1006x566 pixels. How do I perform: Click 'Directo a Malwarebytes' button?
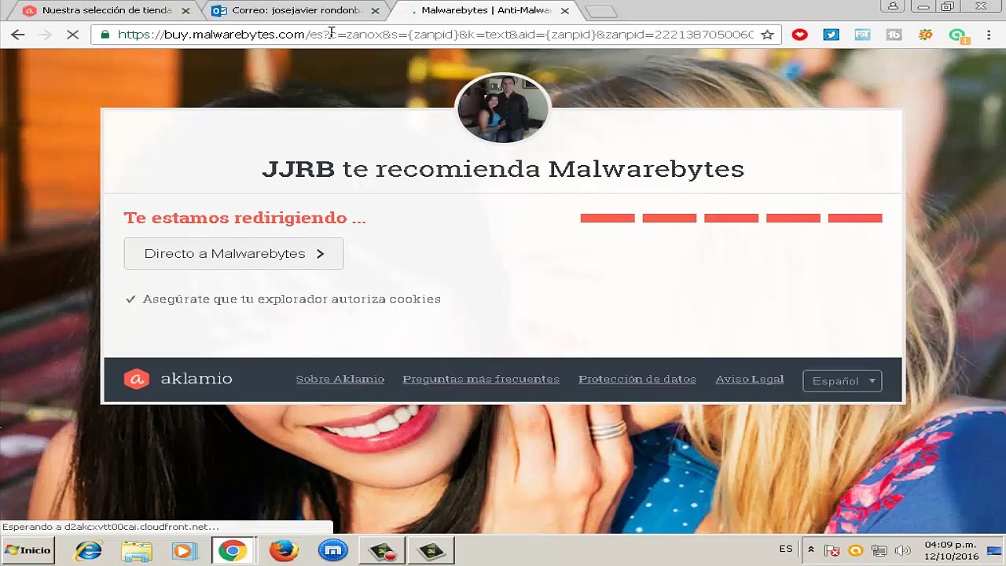[x=233, y=254]
